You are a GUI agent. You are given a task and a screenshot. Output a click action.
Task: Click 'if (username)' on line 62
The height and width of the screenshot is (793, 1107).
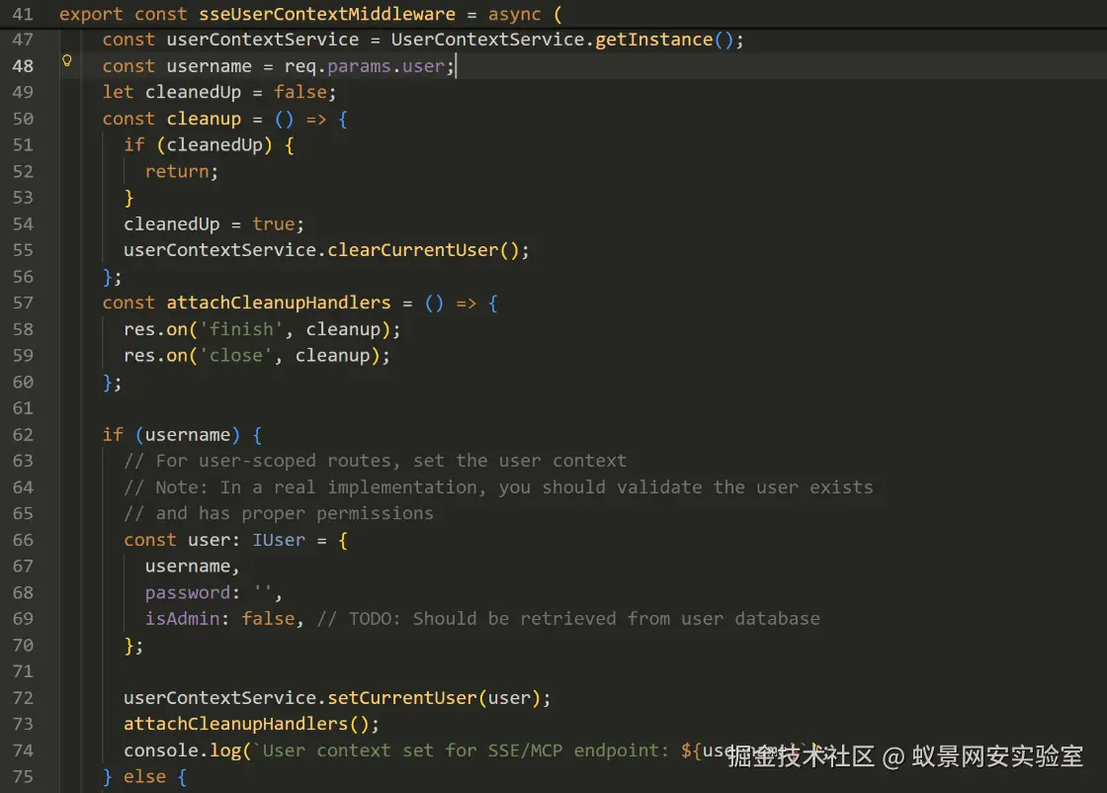pos(171,435)
